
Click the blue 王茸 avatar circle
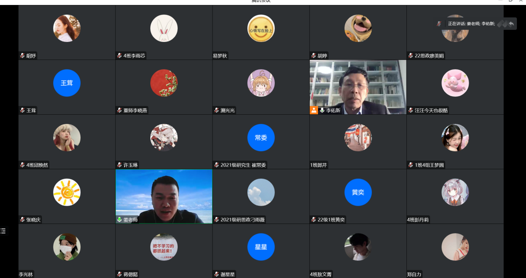pyautogui.click(x=67, y=83)
